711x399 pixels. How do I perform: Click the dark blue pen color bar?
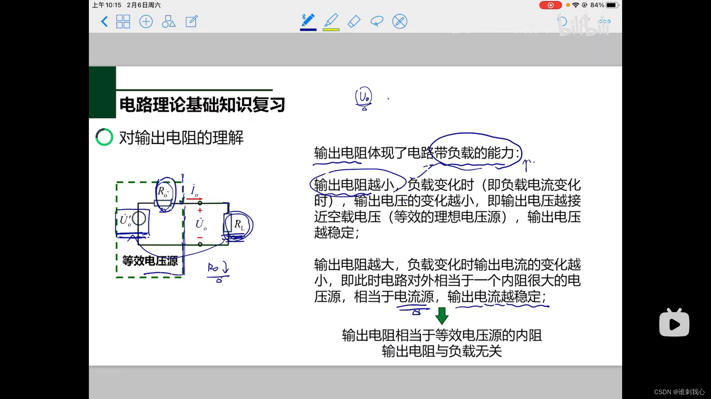coord(308,30)
